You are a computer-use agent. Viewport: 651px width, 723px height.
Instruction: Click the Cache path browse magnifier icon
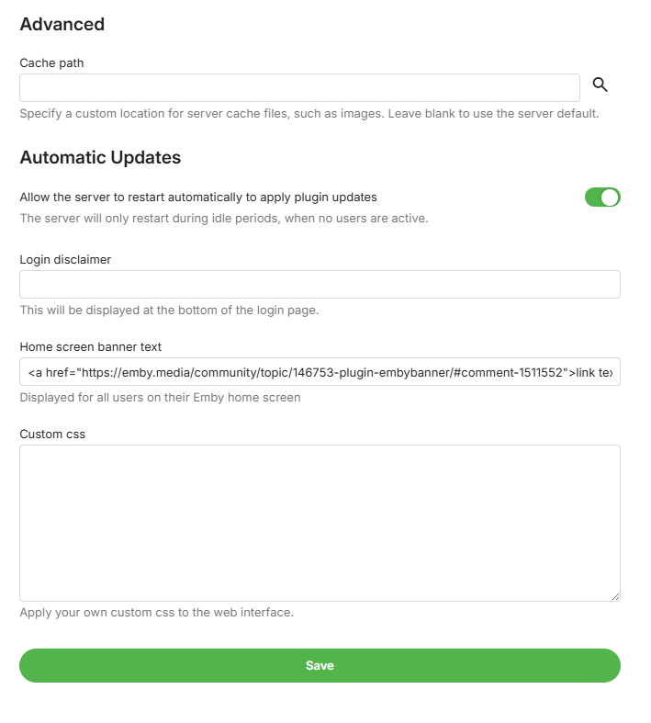600,85
